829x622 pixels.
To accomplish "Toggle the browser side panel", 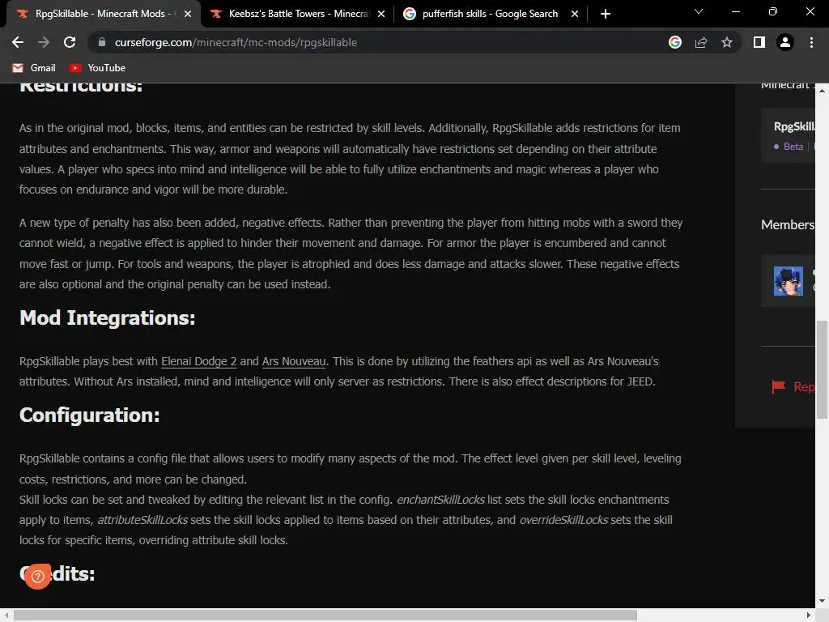I will [759, 42].
